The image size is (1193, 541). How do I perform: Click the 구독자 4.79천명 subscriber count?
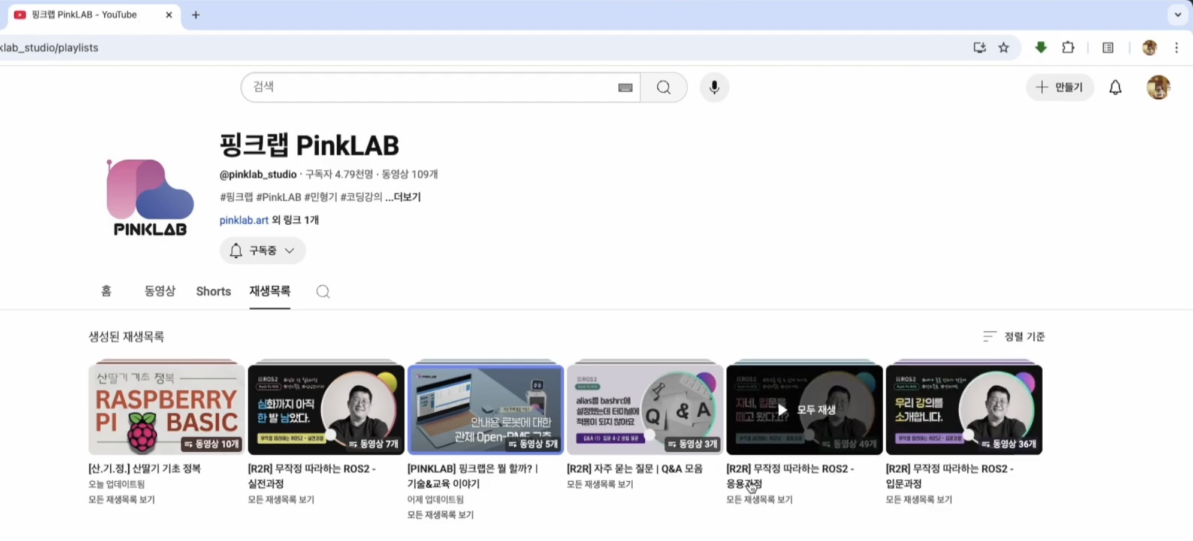tap(339, 174)
